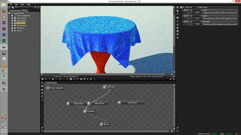
Task: Select the Glossy Material node in graph
Action: (x=131, y=103)
